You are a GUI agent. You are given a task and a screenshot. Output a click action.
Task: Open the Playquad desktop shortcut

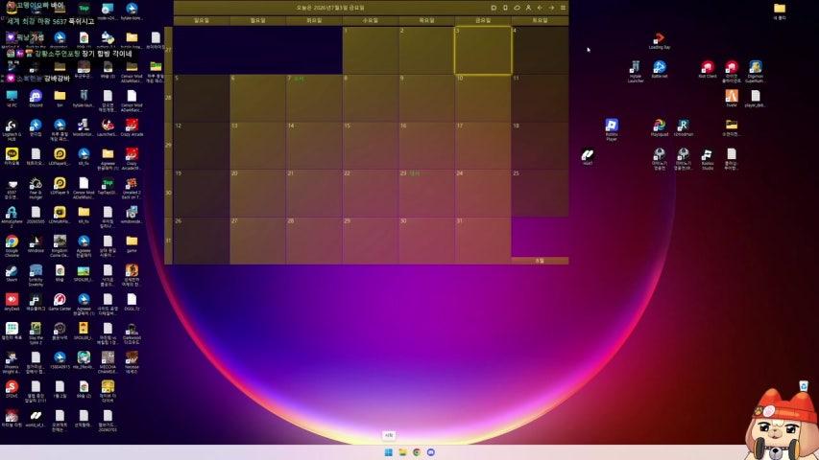pos(660,127)
